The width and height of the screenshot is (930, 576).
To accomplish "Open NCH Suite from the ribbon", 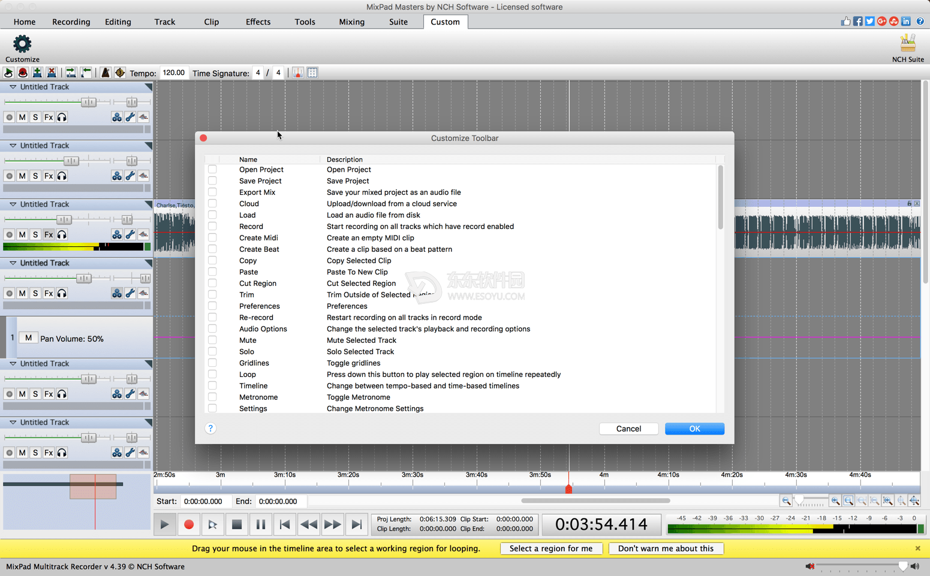I will pos(907,48).
